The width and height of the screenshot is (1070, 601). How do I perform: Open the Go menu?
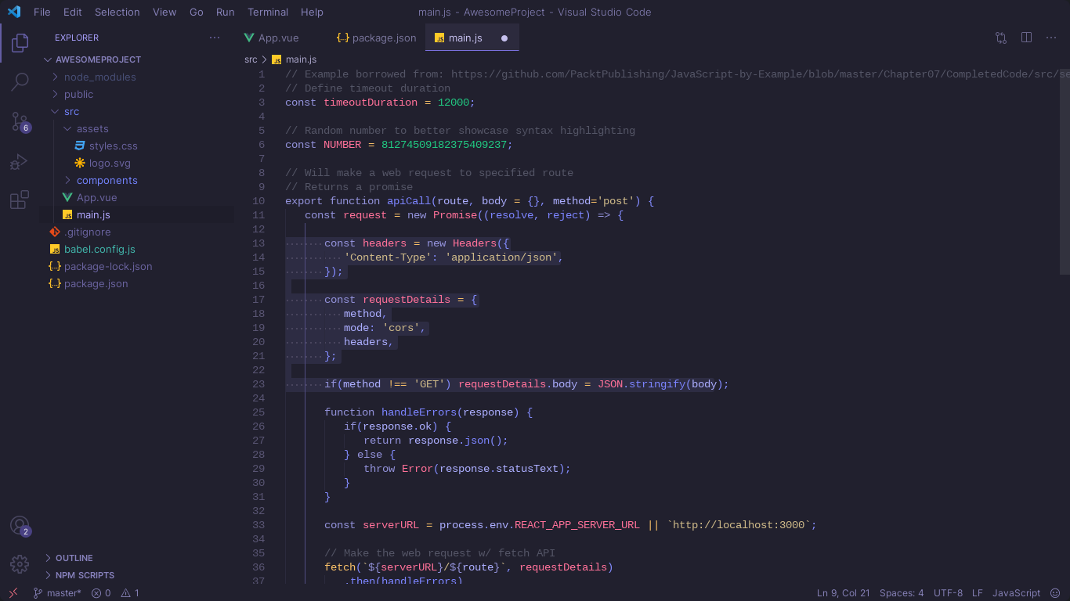197,12
